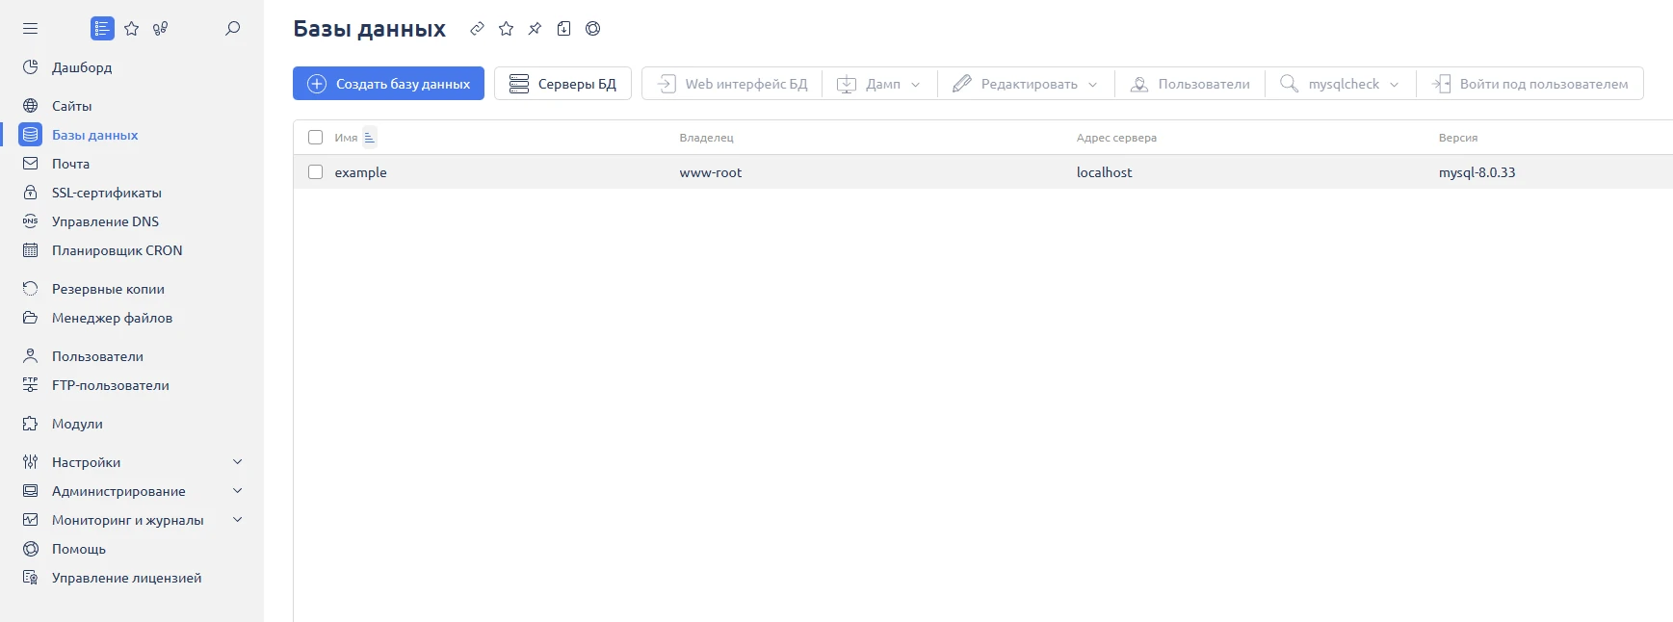
Task: Select the list view icon in sidebar header
Action: point(102,29)
